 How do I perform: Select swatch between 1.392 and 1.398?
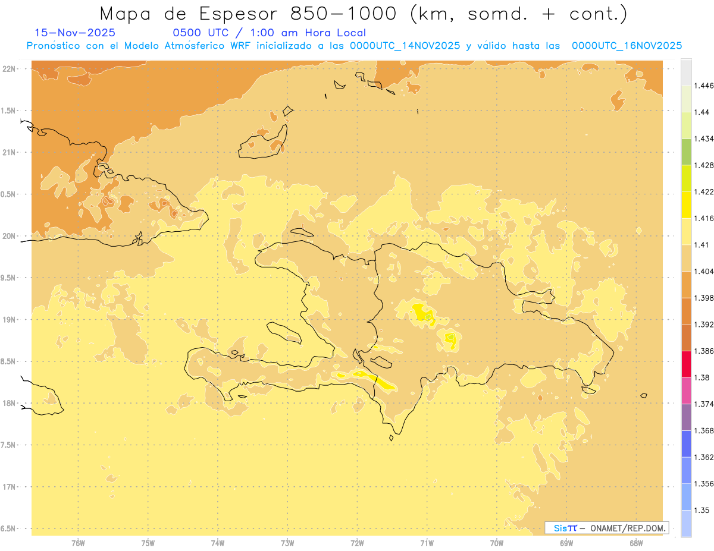(x=686, y=311)
